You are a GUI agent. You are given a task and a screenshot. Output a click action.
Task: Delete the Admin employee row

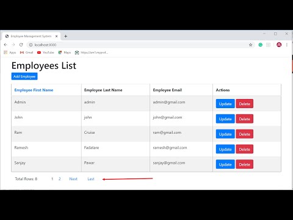[x=245, y=104]
